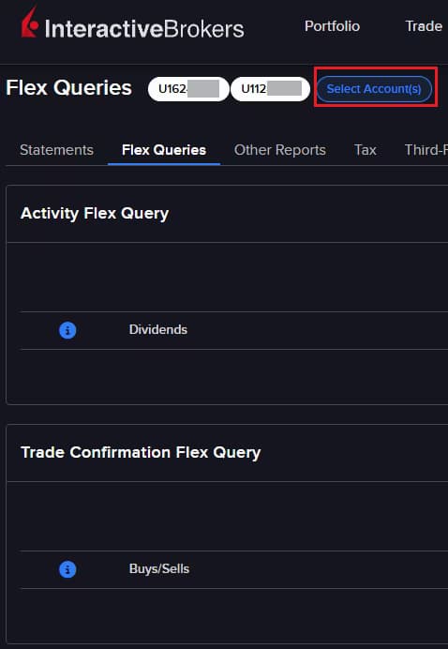Open the Buys/Sells flex query
448x649 pixels.
158,568
